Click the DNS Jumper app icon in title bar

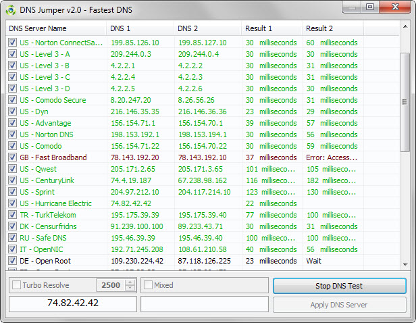[x=11, y=10]
